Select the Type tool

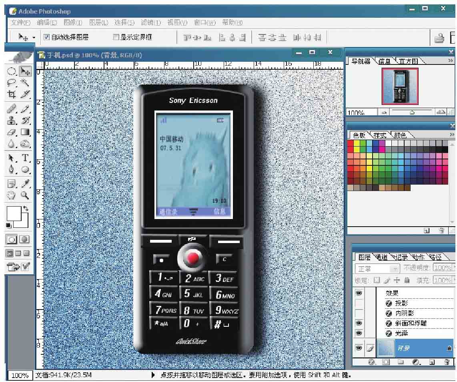tap(25, 158)
